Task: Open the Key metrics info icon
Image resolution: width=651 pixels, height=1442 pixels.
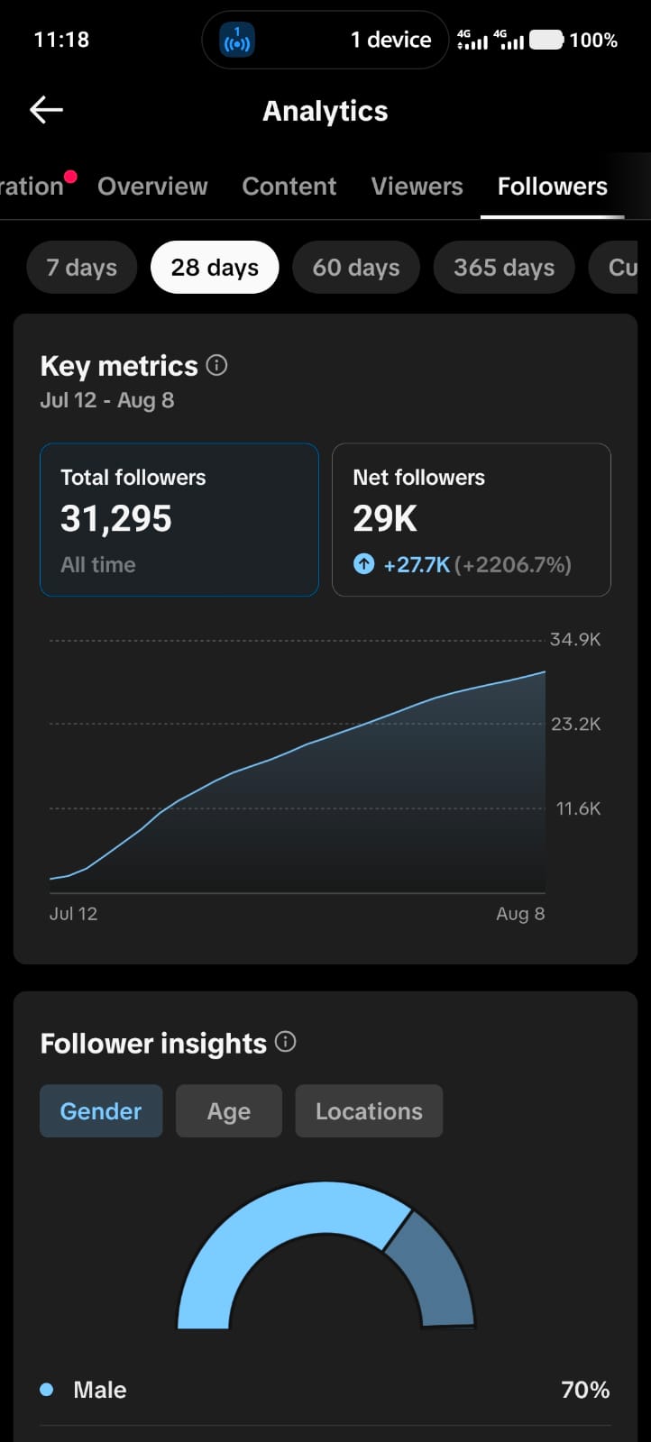Action: pos(216,365)
